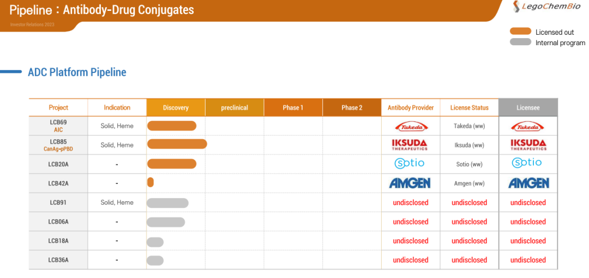Select the preclinical column header
Screen dimensions: 589x278
coord(235,108)
